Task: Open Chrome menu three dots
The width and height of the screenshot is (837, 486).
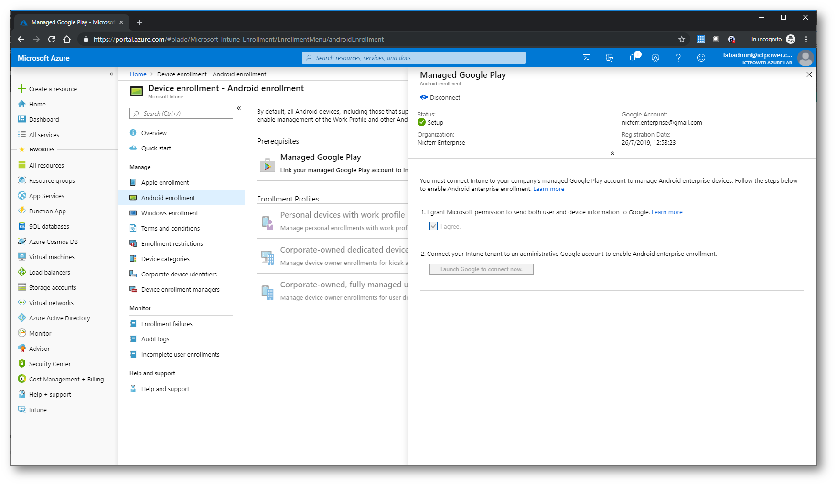Action: tap(806, 39)
